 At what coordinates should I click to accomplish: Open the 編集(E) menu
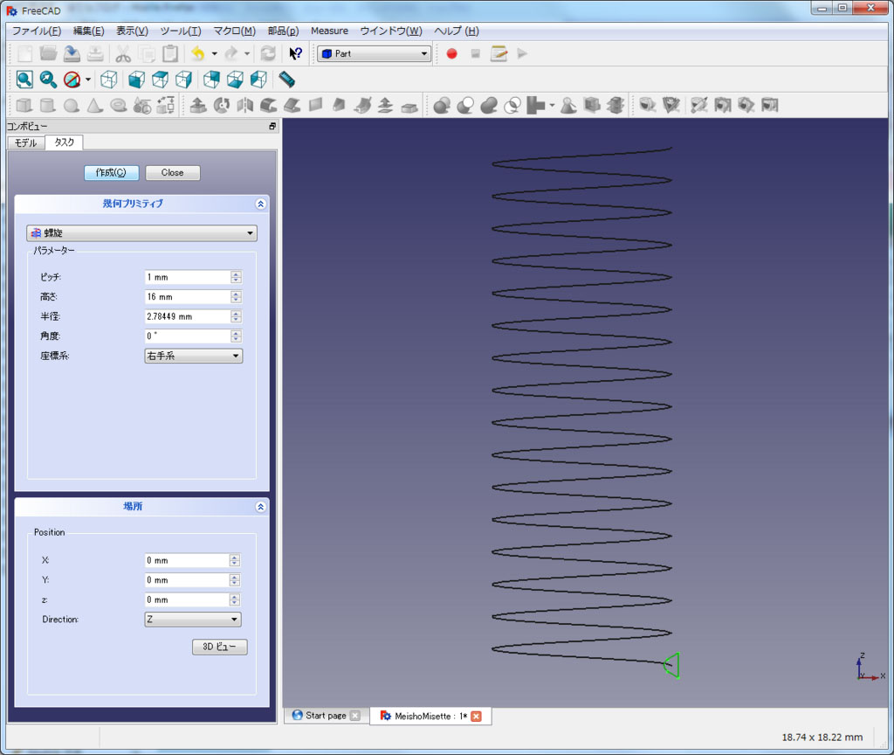pos(88,31)
